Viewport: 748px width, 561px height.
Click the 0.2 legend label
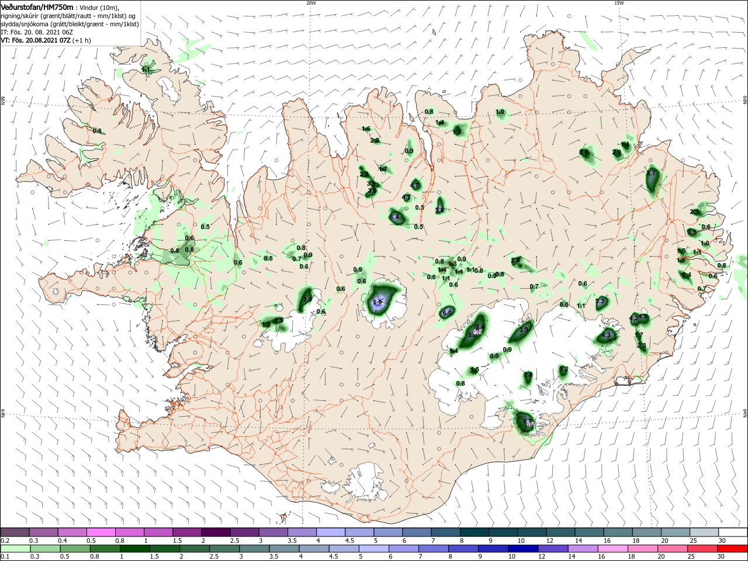pos(5,541)
